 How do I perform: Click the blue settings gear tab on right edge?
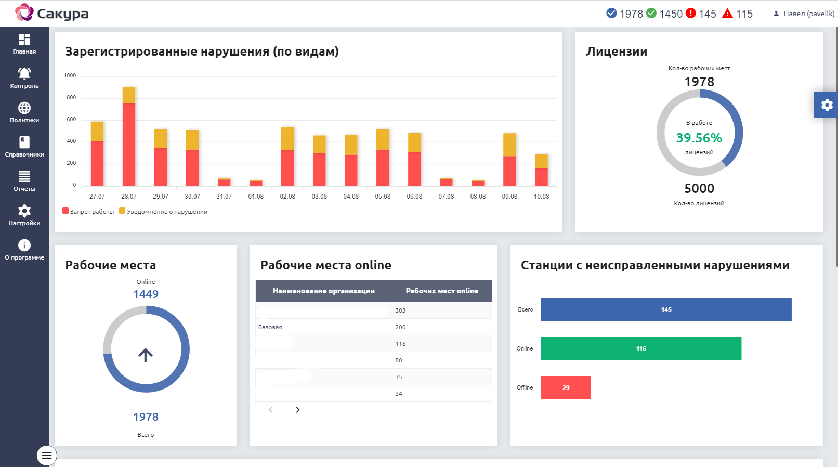pyautogui.click(x=827, y=105)
